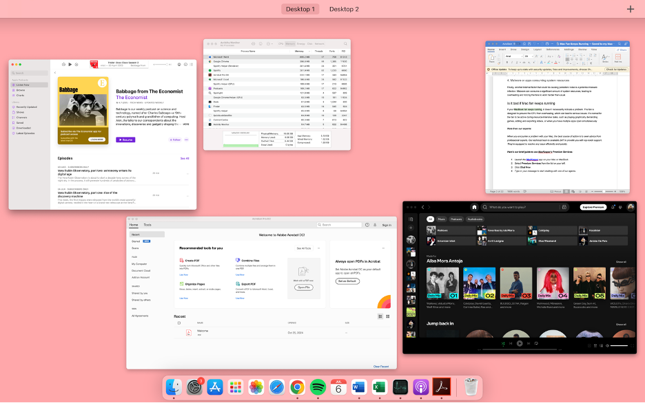The image size is (645, 403).
Task: Open Activity Monitor from the Dock
Action: click(401, 386)
